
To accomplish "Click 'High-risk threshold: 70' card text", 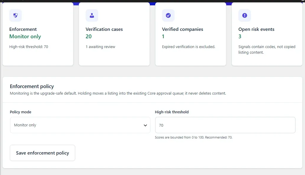I will point(29,47).
